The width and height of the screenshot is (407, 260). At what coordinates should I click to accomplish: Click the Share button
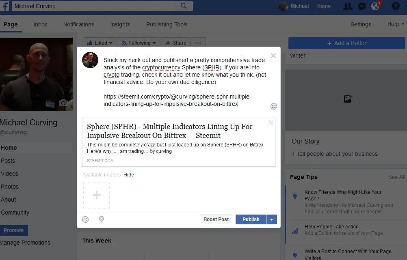(x=176, y=43)
